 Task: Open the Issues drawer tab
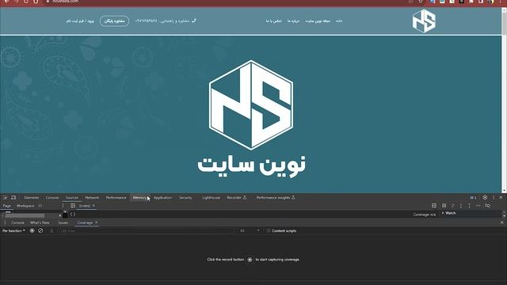(x=63, y=222)
